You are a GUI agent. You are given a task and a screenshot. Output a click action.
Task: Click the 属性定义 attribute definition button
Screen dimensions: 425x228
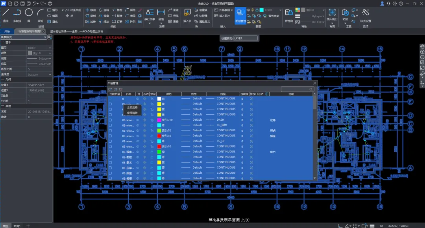coord(202,21)
